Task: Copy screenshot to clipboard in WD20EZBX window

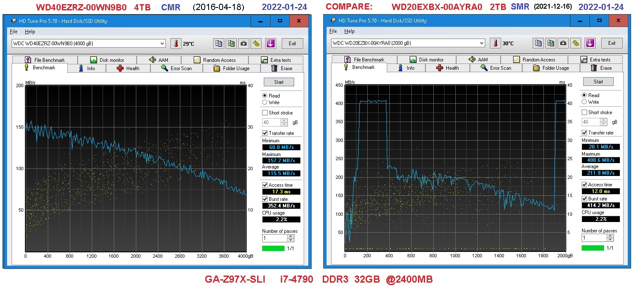Action: point(551,43)
